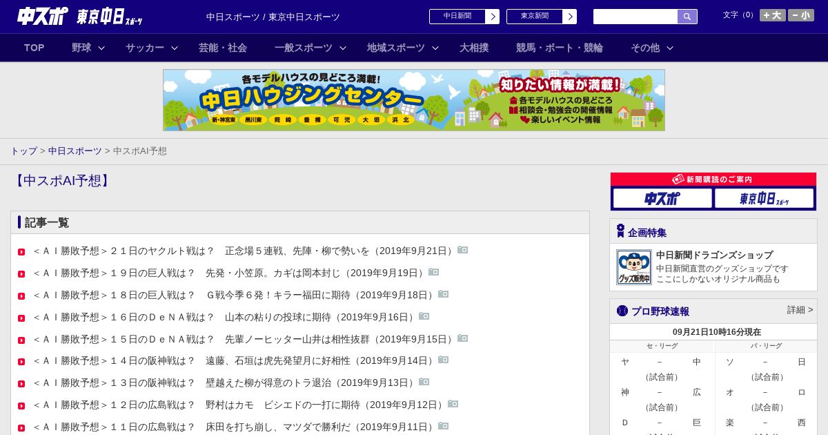Image resolution: width=828 pixels, height=435 pixels.
Task: Click the search magnifier button
Action: [x=687, y=17]
